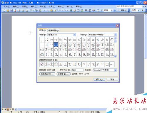Open the 五号 font size dropdown
This screenshot has width=147, height=113.
[139, 10]
